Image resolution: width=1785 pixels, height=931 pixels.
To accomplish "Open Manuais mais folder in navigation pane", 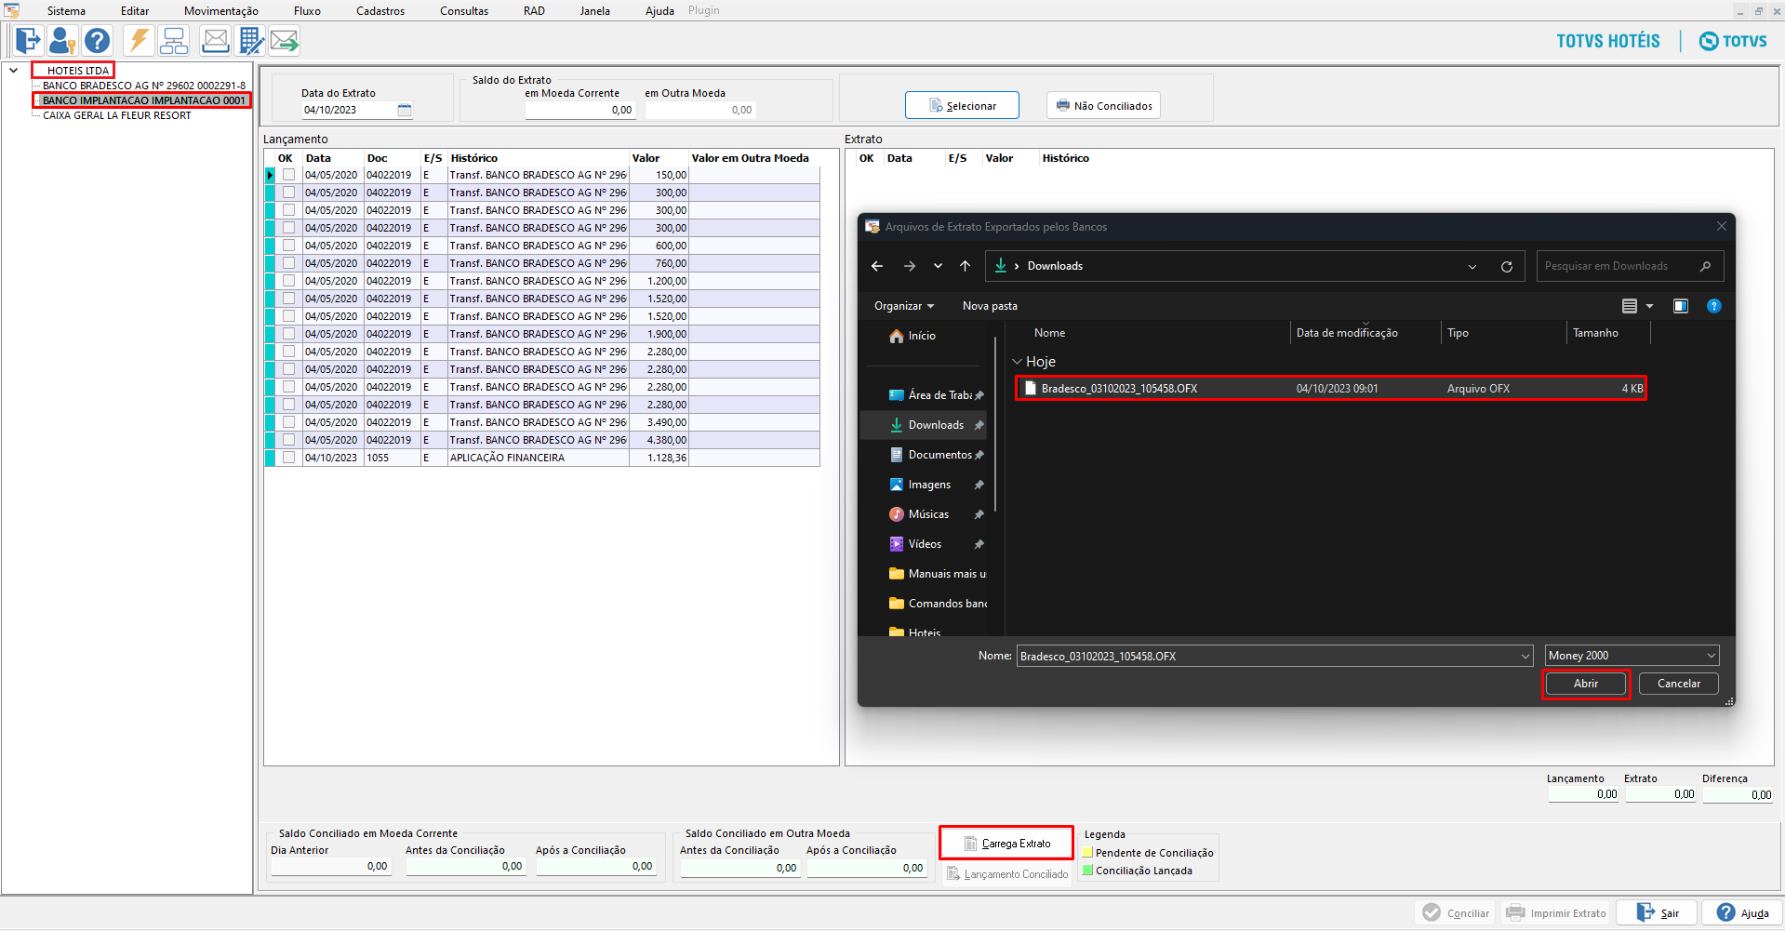I will coord(938,574).
